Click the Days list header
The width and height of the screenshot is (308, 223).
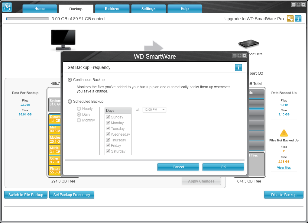[x=118, y=111]
